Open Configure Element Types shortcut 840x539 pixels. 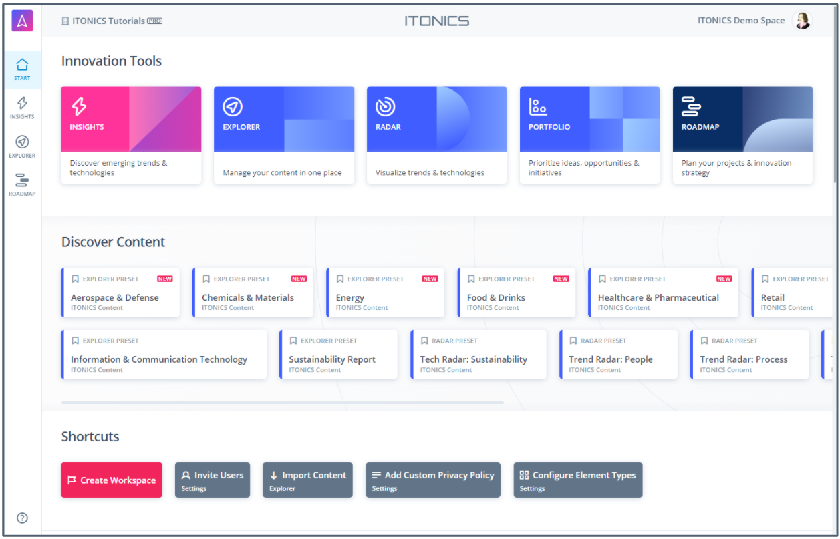pyautogui.click(x=578, y=480)
